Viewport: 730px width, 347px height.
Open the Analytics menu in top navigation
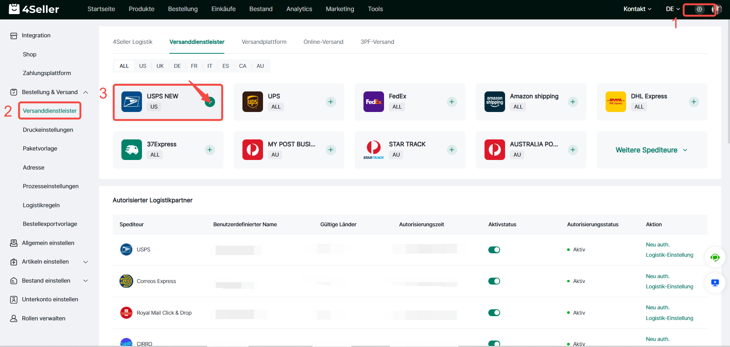[x=299, y=9]
